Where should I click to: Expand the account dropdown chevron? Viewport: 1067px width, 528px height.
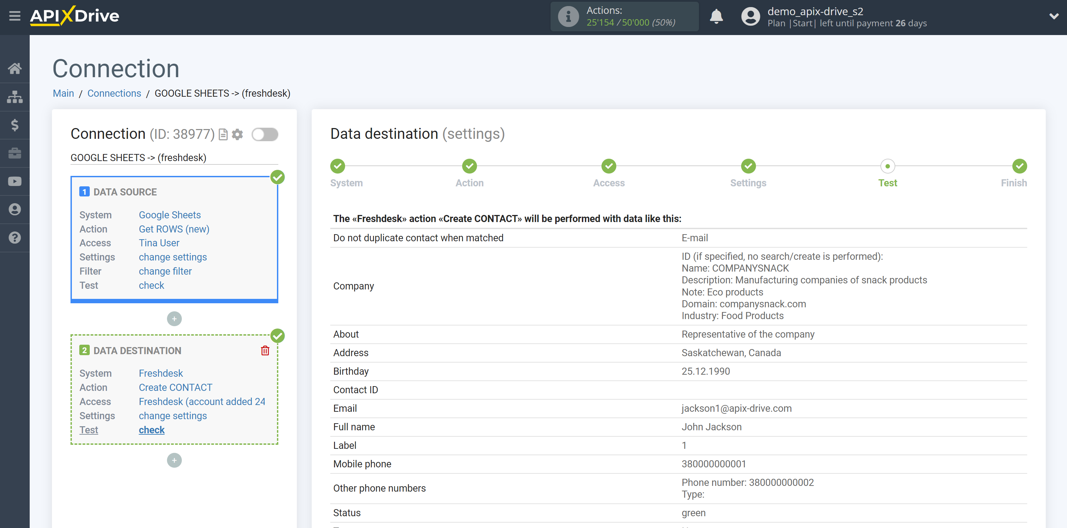[1054, 16]
